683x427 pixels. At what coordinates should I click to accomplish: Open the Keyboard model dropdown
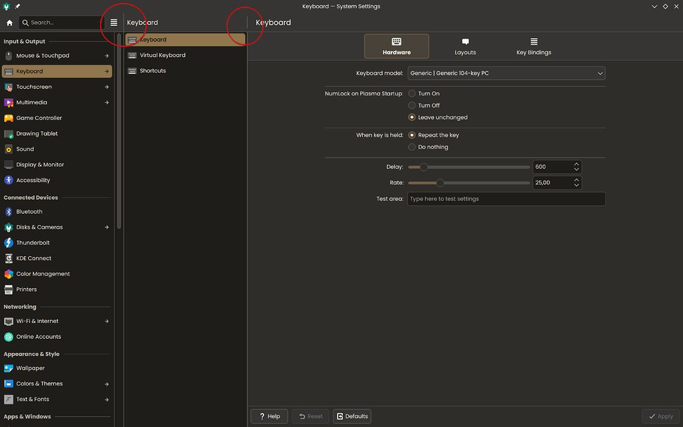point(506,73)
